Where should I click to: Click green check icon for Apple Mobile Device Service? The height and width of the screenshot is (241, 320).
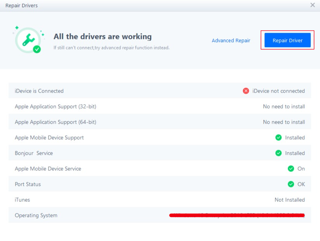tap(291, 169)
